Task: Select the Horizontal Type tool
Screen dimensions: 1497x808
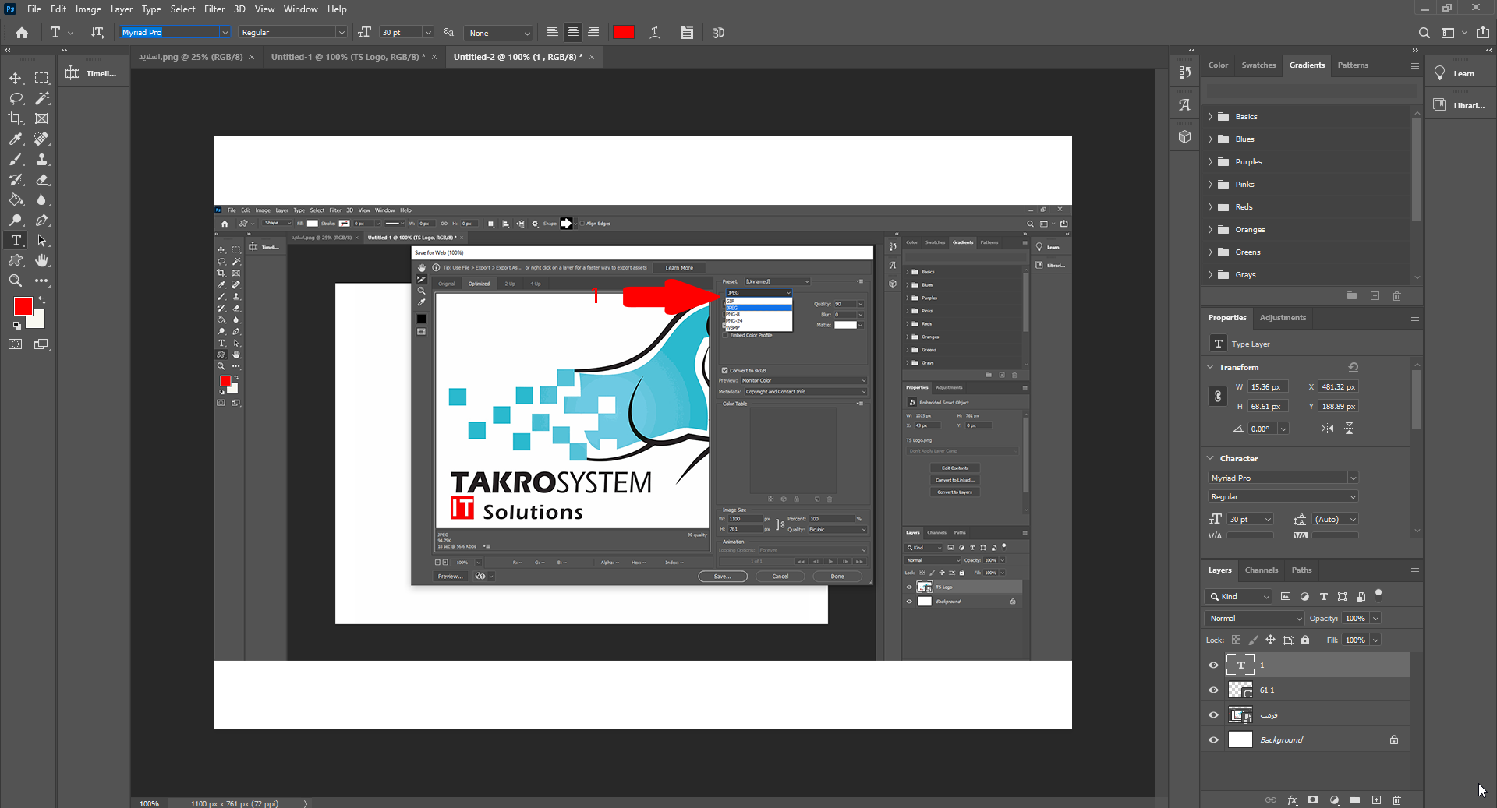Action: (16, 240)
